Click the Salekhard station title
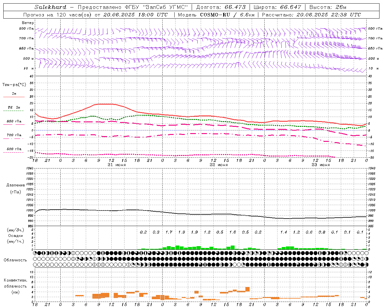 point(50,7)
